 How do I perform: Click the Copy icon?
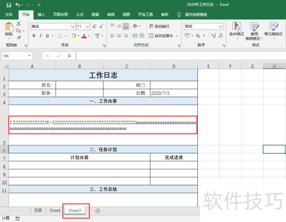pos(18,31)
